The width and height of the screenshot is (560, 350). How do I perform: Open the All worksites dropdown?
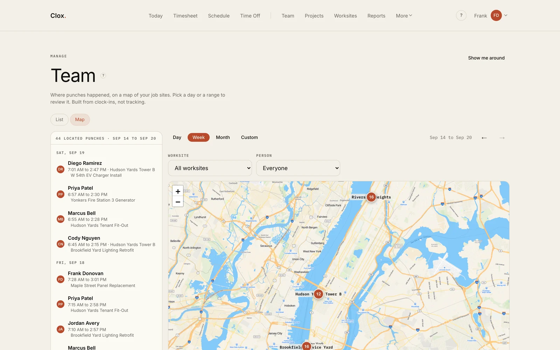210,168
